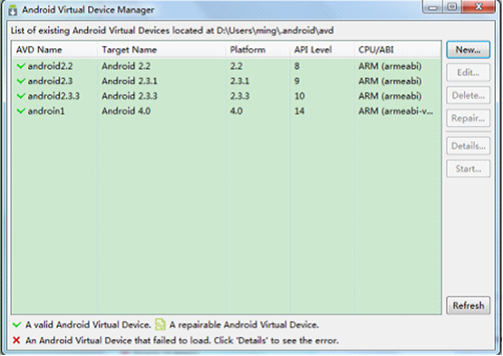Click green checkmark beside androin1
503x356 pixels.
coord(21,111)
